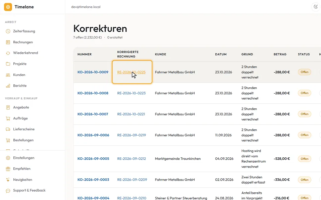Open corrected invoice RE-2026-09-0209
321x200 pixels.
point(132,180)
